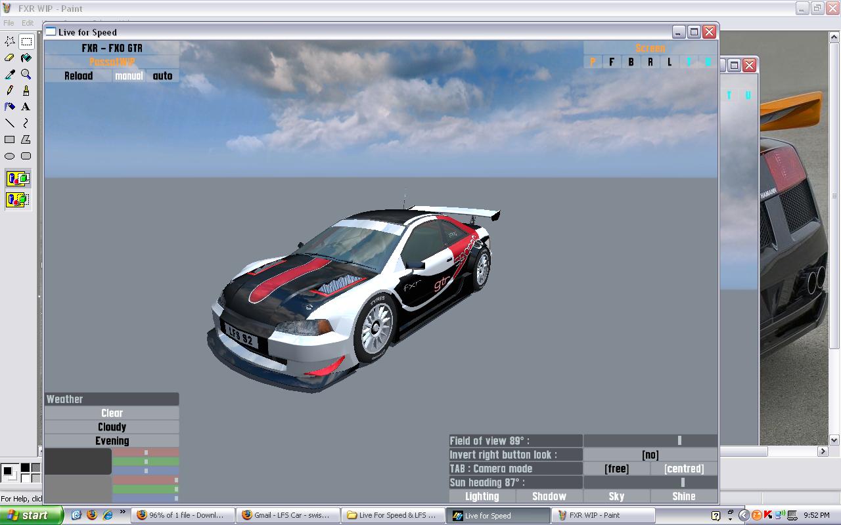The image size is (841, 525).
Task: Switch skin reload mode to auto
Action: 162,75
